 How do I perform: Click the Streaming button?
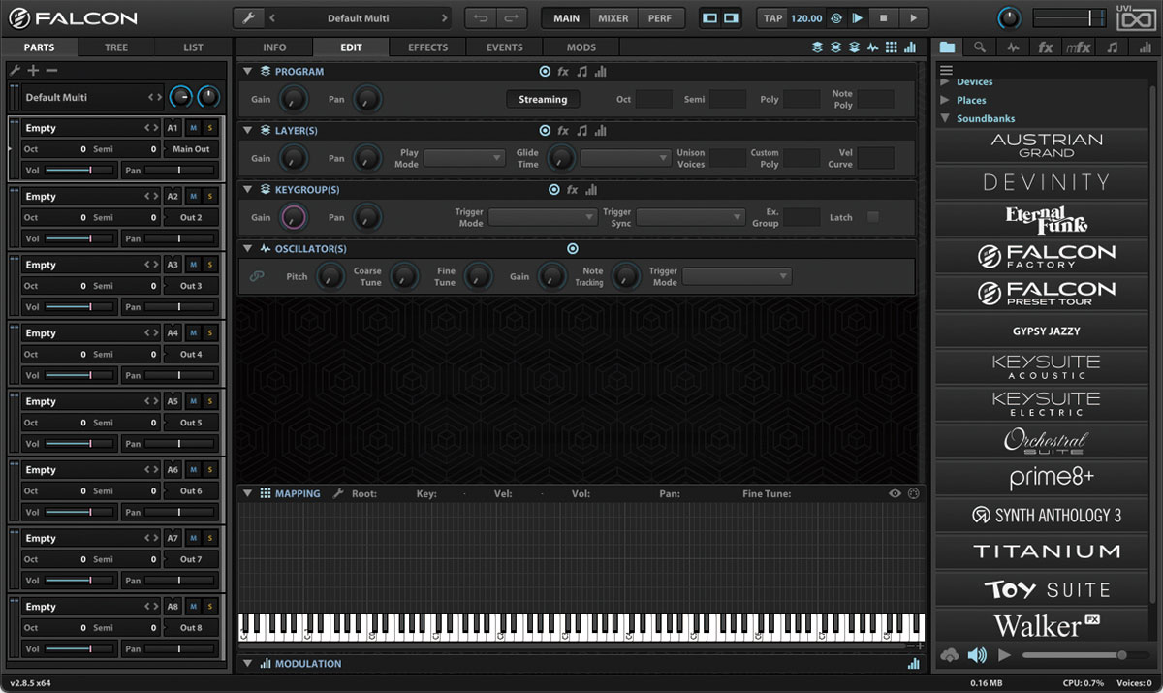coord(543,99)
